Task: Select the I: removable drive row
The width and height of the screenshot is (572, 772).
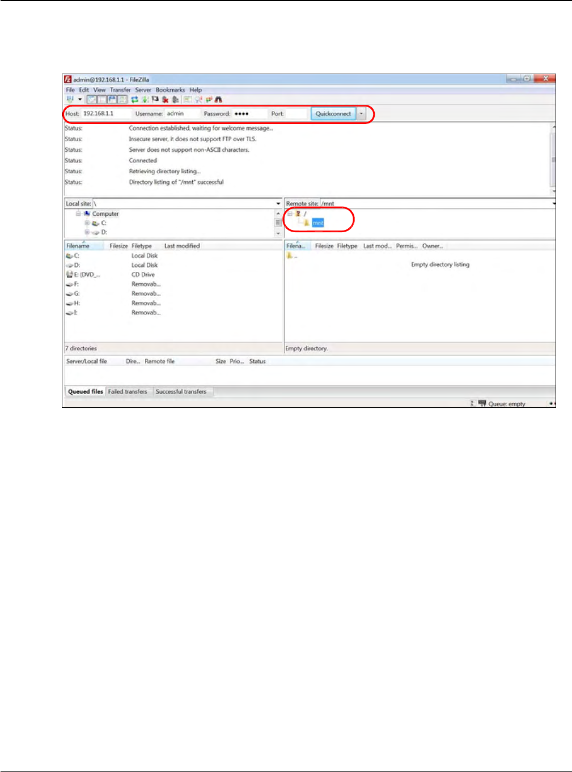Action: click(173, 313)
